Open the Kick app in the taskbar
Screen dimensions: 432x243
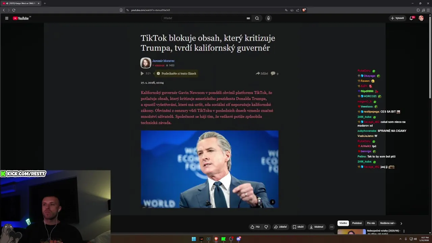pyautogui.click(x=223, y=239)
